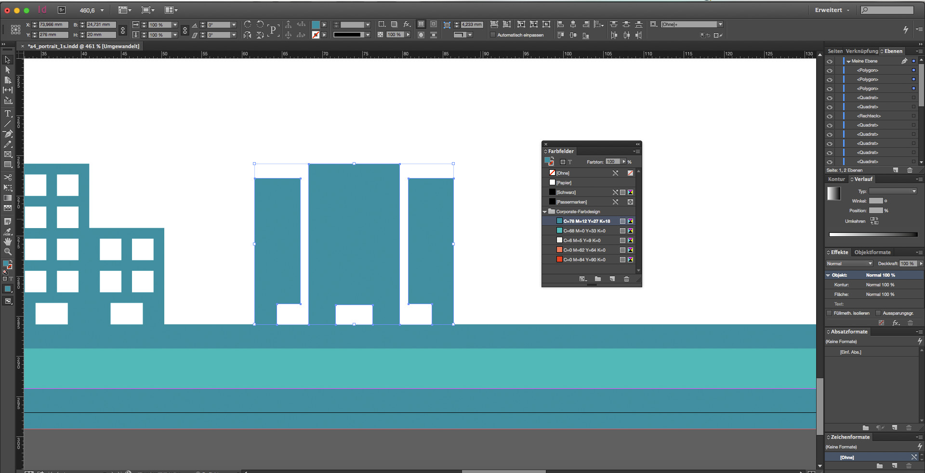Pick the Scissors tool

tap(8, 177)
